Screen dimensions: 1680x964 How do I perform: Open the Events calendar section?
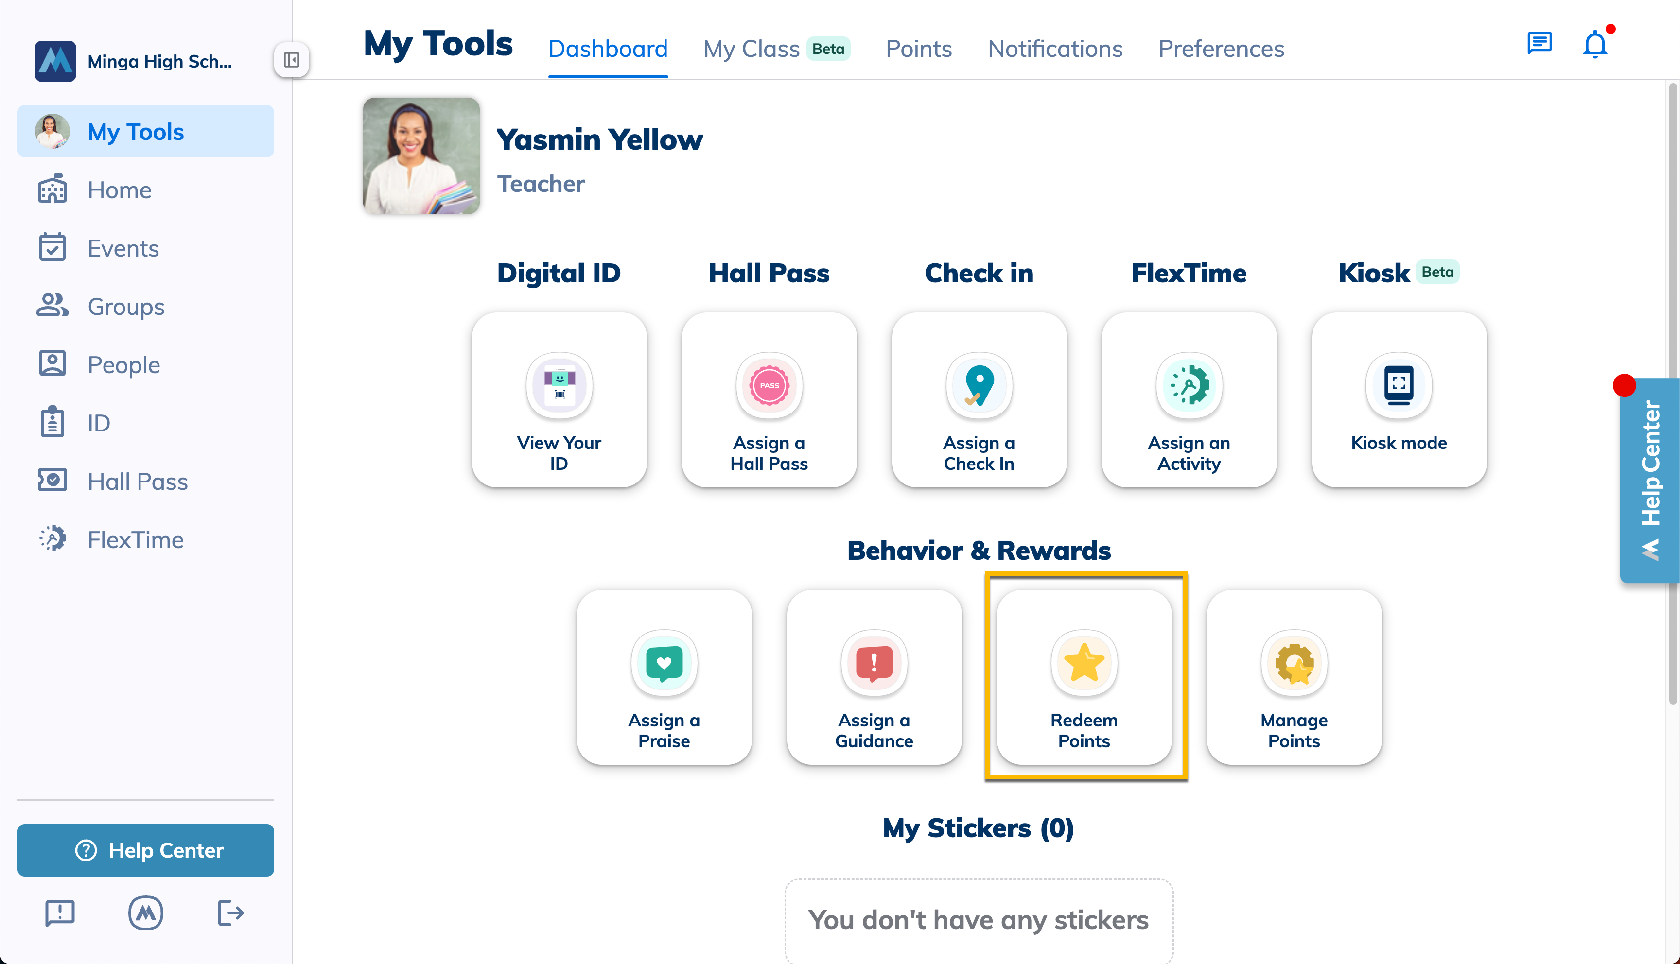click(x=122, y=248)
